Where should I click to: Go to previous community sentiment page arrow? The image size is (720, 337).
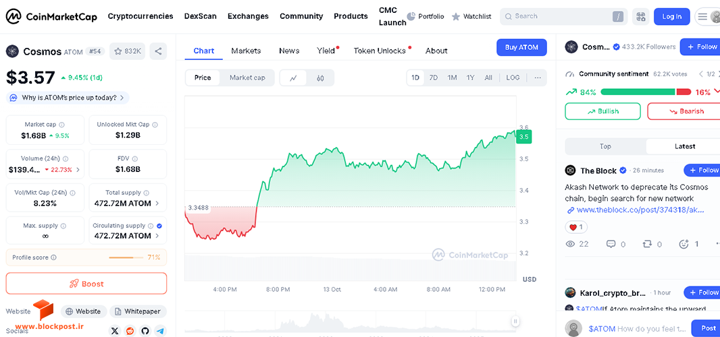[x=700, y=74]
